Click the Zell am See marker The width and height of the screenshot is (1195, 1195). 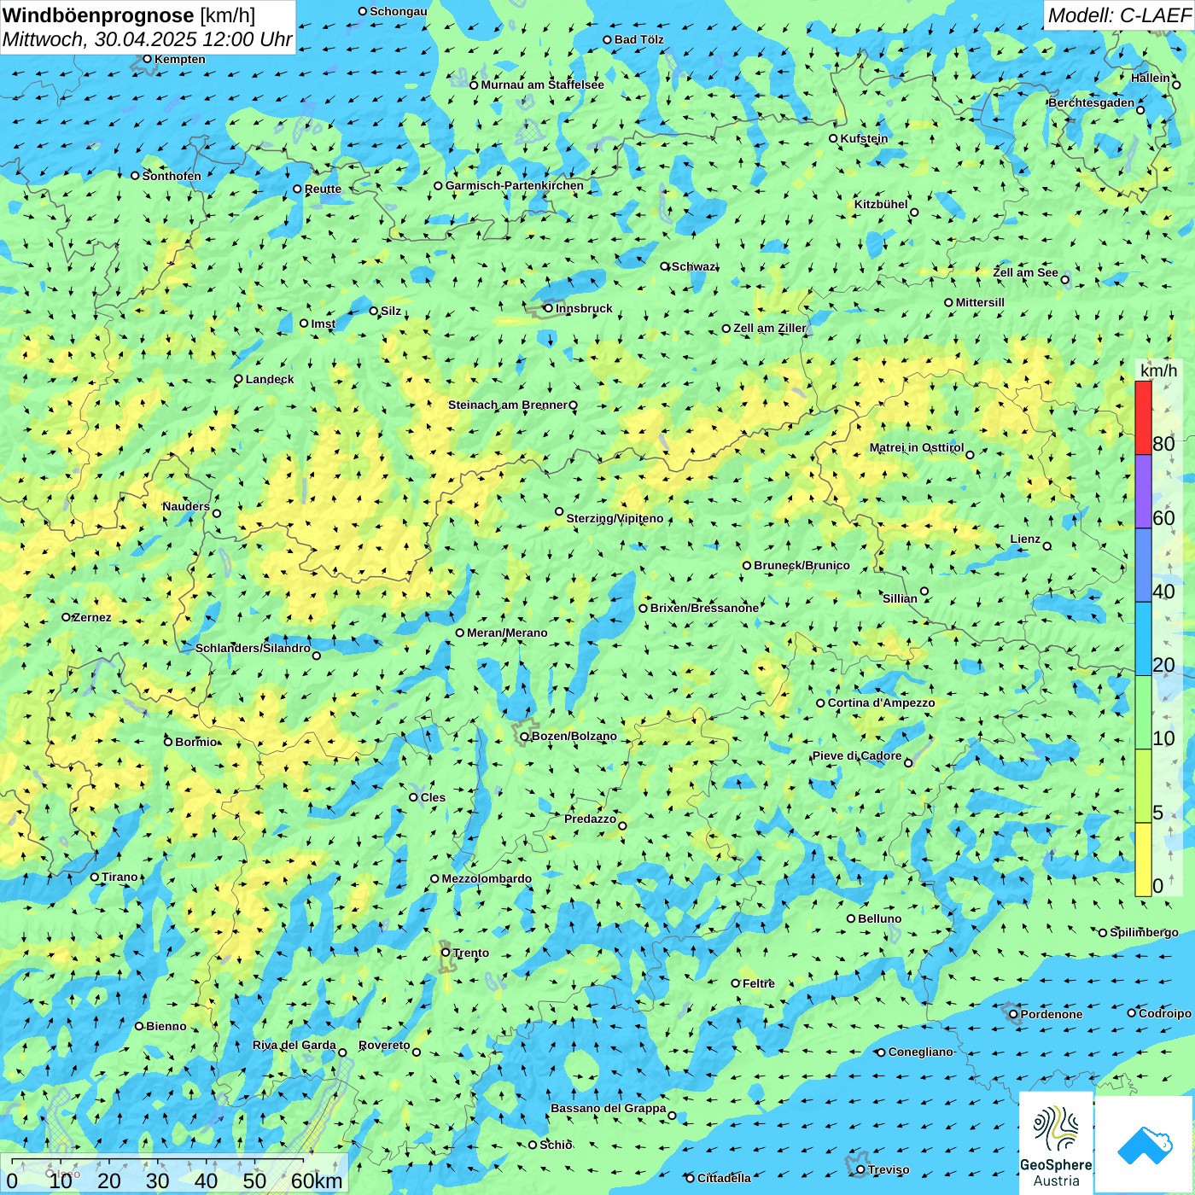click(x=1064, y=280)
